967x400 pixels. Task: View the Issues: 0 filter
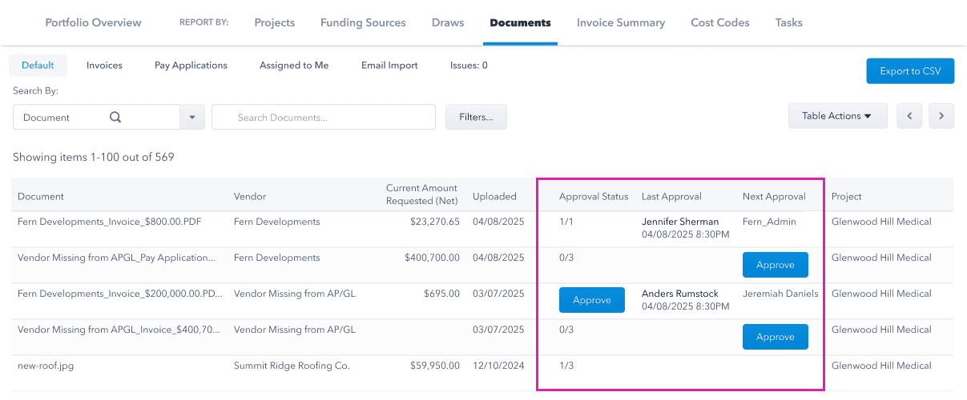point(469,66)
